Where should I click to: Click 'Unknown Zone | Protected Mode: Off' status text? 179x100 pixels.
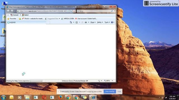75,81
